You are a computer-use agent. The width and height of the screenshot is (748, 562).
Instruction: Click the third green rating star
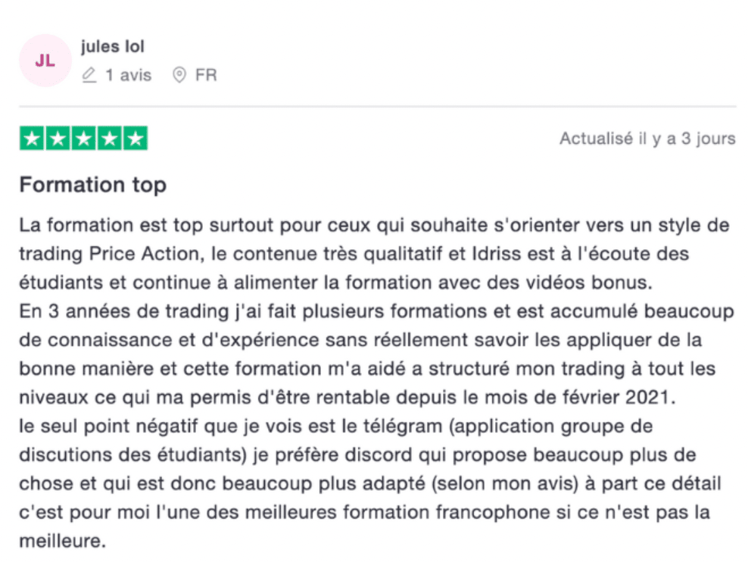point(83,139)
